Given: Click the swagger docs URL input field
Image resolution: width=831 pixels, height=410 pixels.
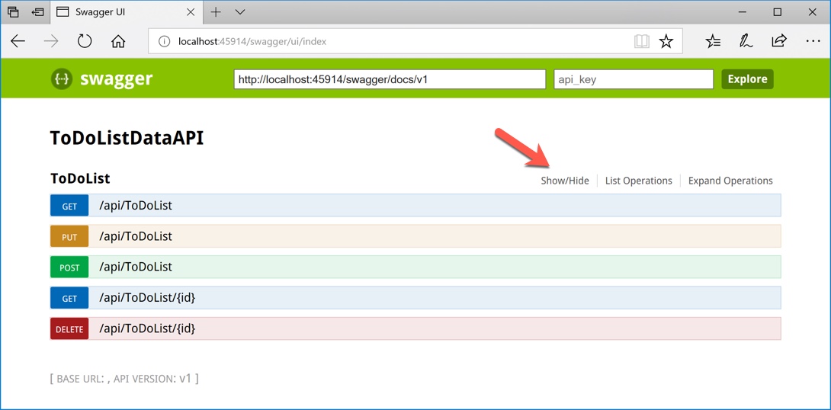Looking at the screenshot, I should tap(390, 79).
